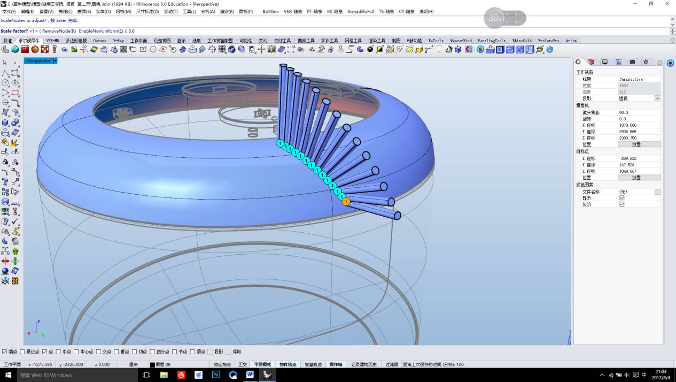Enable the 中点 osnap checkbox

(59, 352)
